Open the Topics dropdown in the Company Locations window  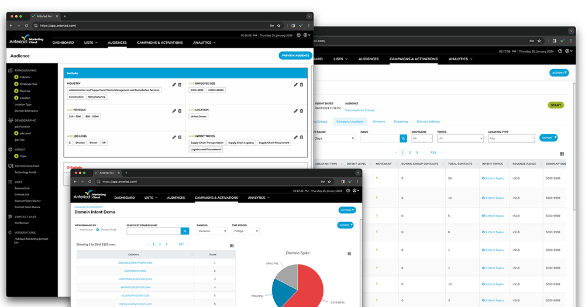click(460, 139)
